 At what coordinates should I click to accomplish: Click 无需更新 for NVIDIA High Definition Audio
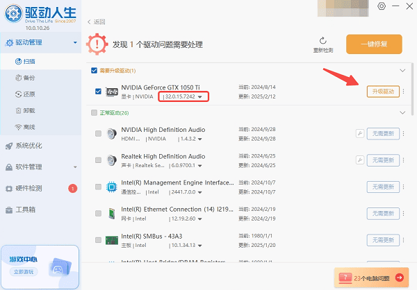tap(383, 134)
